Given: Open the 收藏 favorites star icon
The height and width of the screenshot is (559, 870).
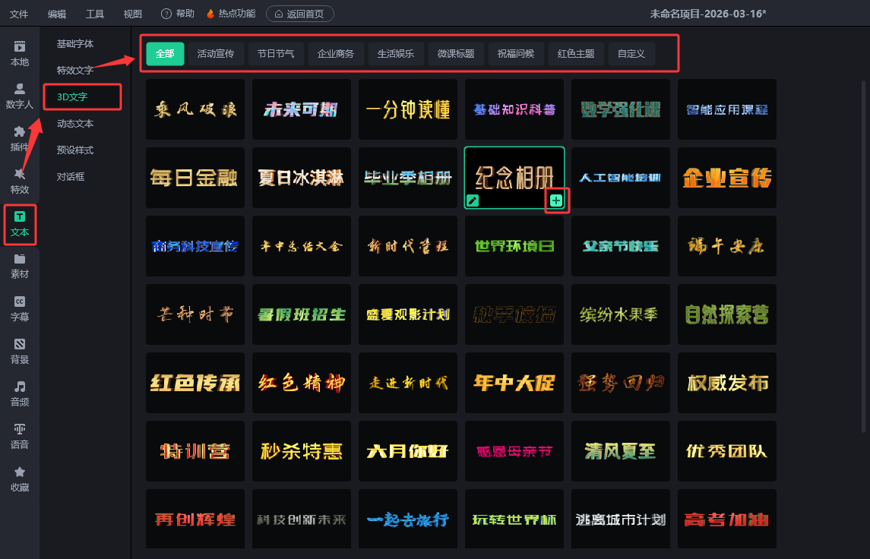Looking at the screenshot, I should tap(20, 478).
